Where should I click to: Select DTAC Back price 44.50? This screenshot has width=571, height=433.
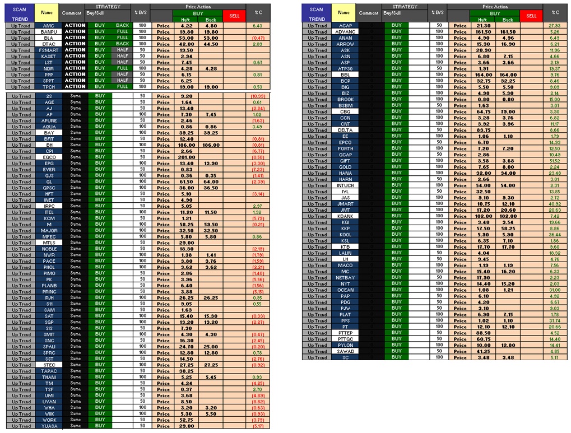click(x=211, y=44)
